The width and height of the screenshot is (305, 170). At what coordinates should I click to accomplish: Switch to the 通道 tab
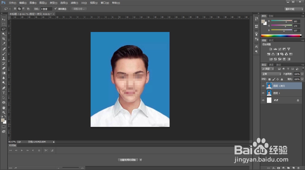tap(271, 64)
